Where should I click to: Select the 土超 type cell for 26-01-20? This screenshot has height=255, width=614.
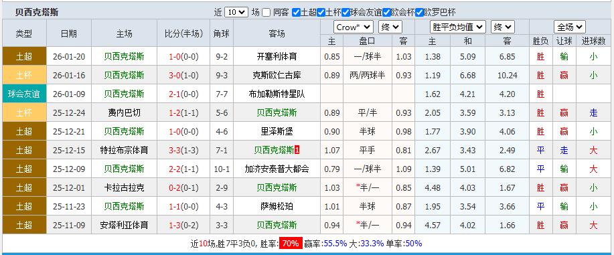click(x=24, y=56)
